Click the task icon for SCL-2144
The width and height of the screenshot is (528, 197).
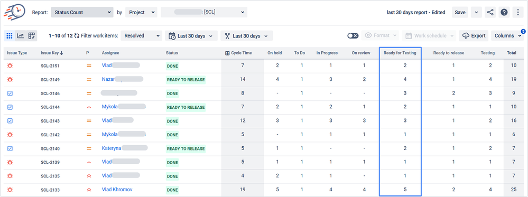10,107
